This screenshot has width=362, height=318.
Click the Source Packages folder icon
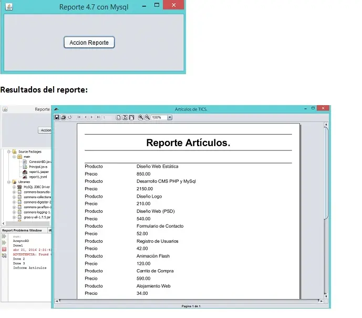(x=14, y=151)
